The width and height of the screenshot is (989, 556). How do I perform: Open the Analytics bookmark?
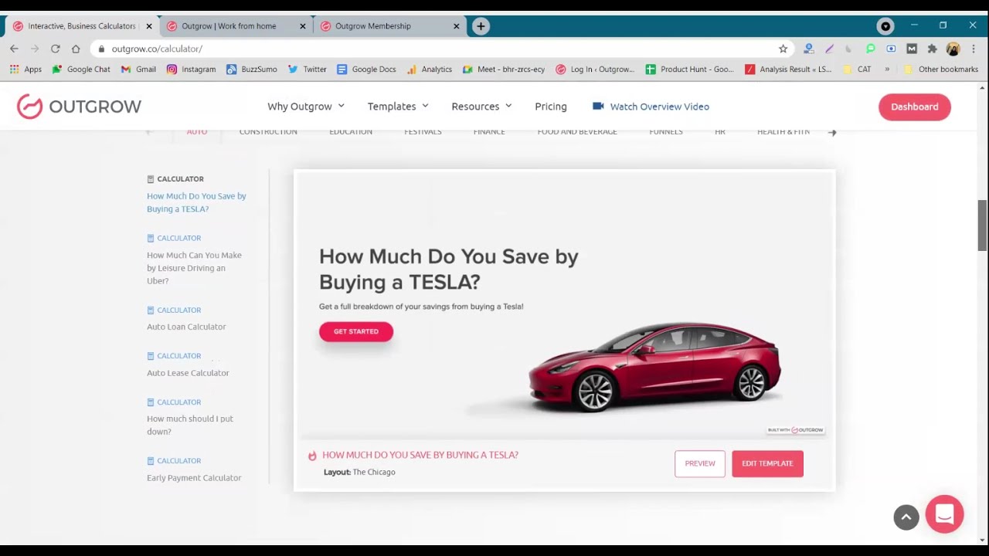[x=430, y=69]
